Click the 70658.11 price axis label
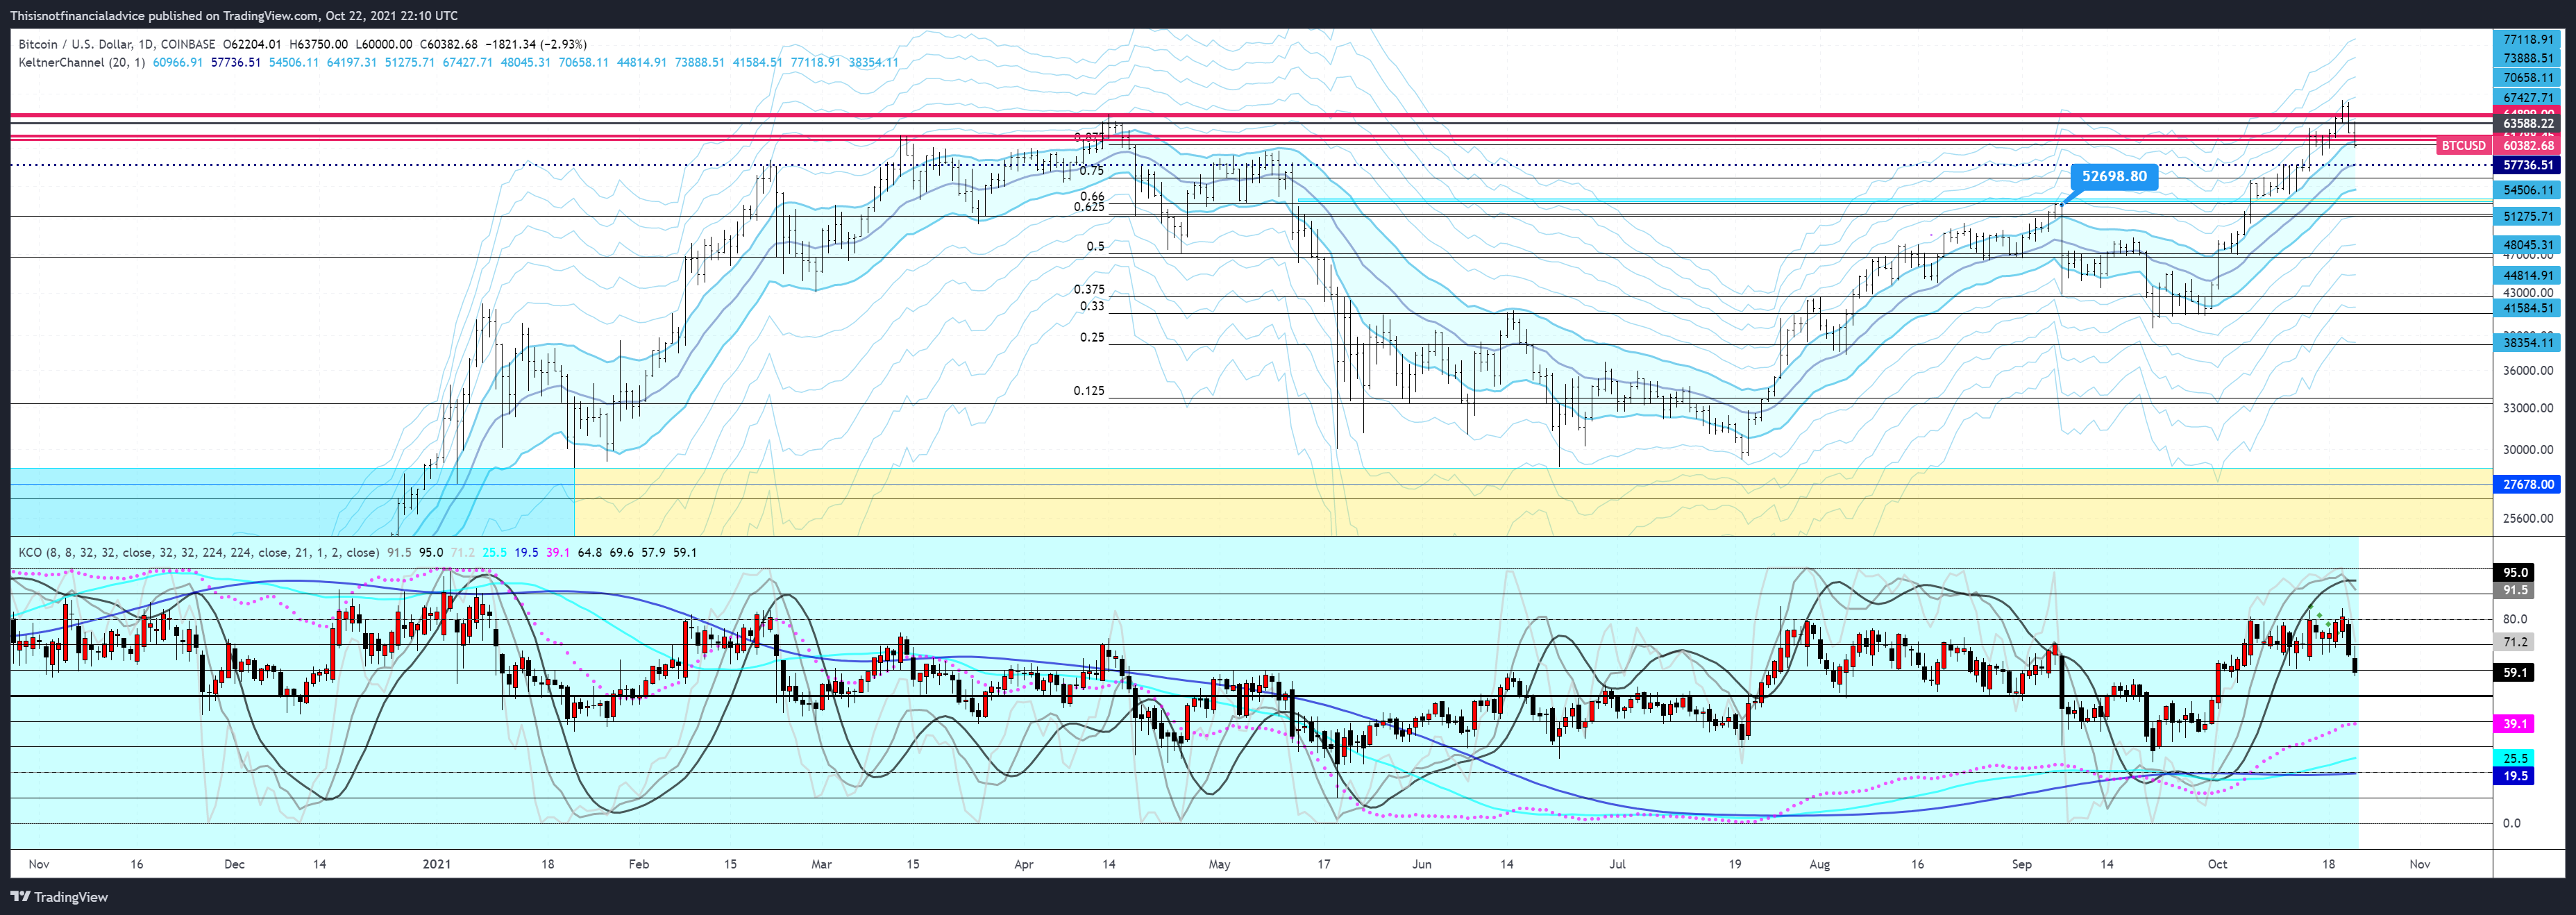 coord(2527,78)
